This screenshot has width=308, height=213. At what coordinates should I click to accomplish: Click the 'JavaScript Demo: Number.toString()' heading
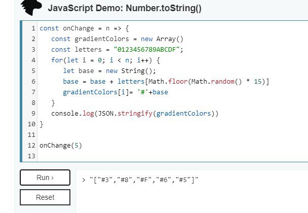tap(125, 8)
